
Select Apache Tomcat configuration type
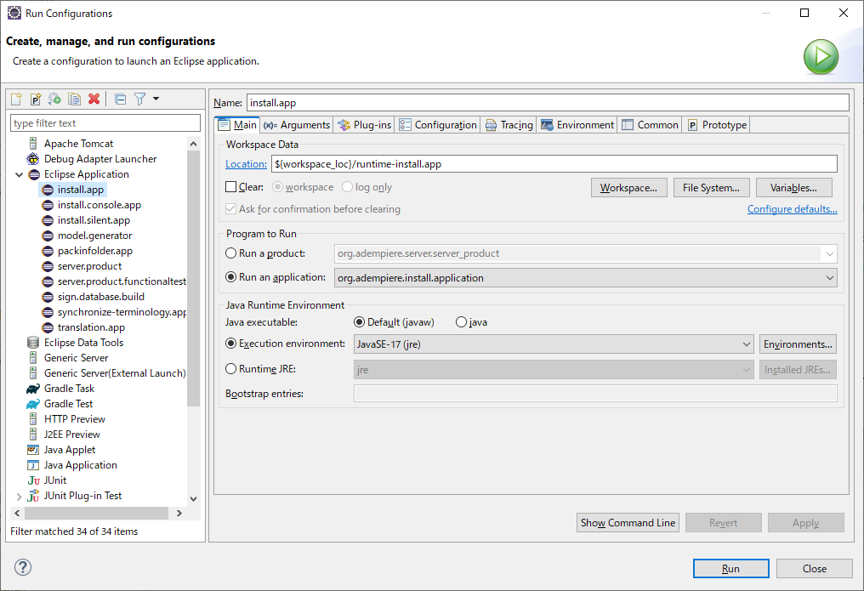coord(78,144)
